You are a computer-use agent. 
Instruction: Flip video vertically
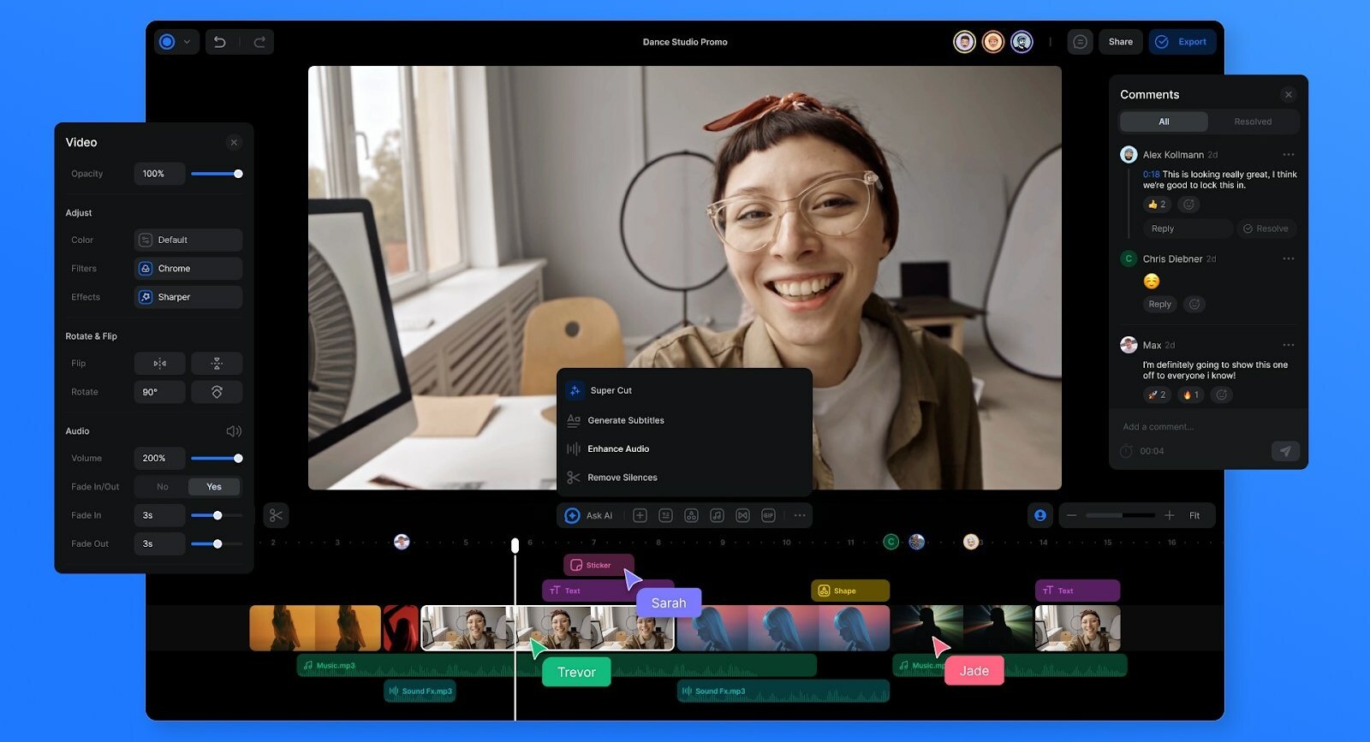(x=217, y=364)
